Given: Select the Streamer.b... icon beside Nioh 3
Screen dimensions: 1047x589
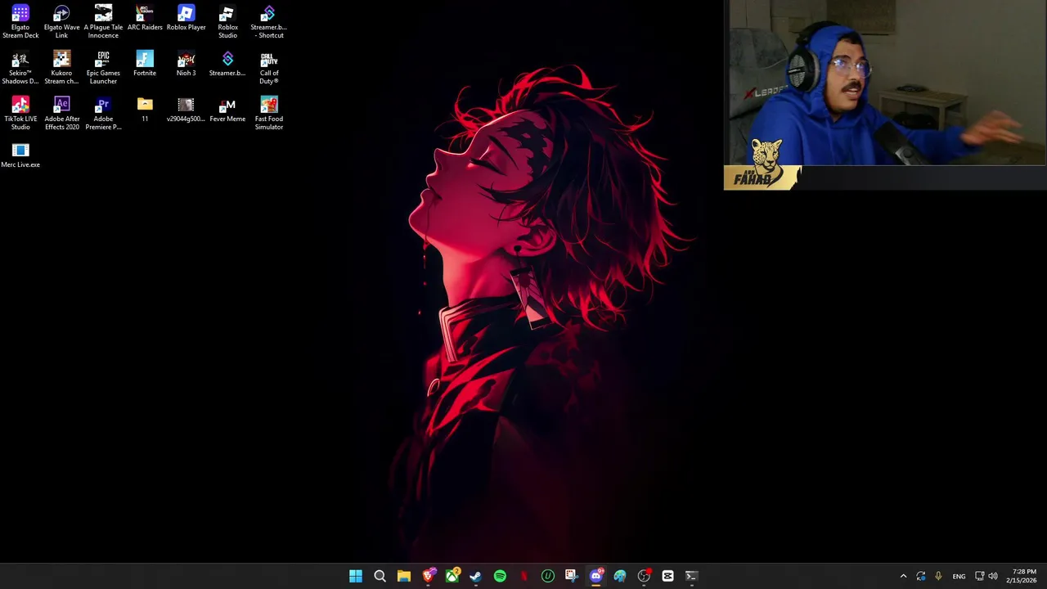Looking at the screenshot, I should coord(227,64).
